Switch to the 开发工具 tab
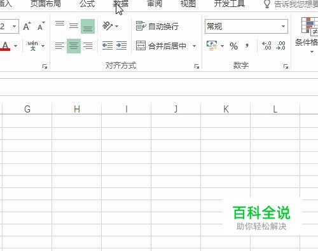 (x=230, y=4)
